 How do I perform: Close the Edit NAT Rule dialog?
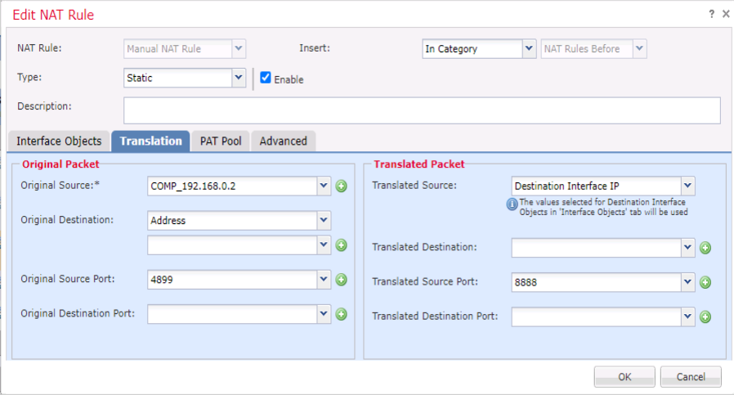click(726, 14)
